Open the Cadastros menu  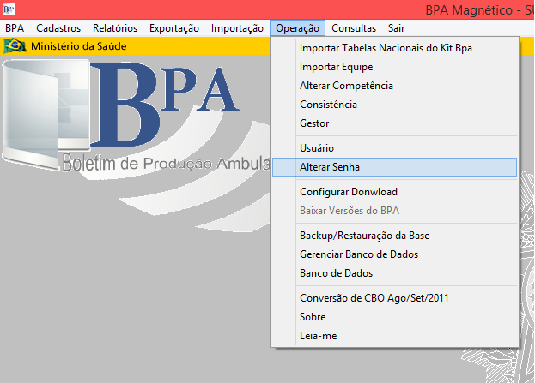[58, 28]
